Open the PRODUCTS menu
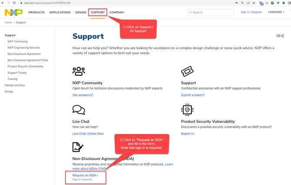This screenshot has width=291, height=185. (37, 13)
